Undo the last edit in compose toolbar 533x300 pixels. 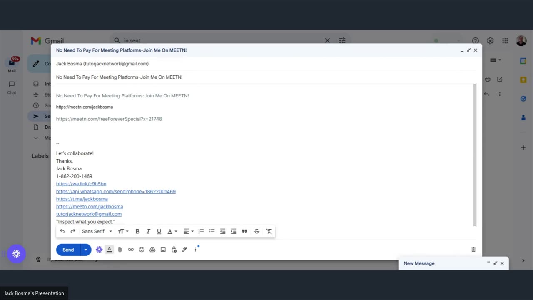[62, 231]
